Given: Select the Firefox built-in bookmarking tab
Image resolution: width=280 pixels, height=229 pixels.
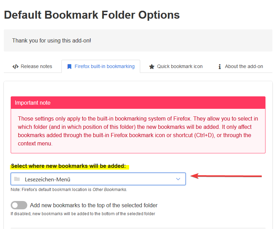Looking at the screenshot, I should point(101,67).
